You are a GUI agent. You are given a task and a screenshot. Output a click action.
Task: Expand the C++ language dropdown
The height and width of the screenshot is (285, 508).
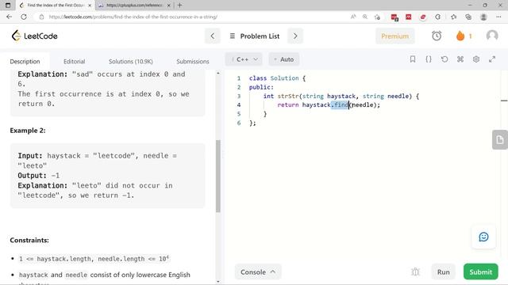pos(244,59)
